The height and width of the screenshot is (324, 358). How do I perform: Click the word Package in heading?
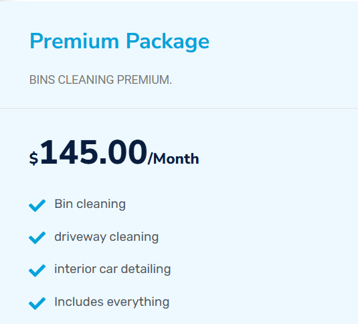coord(167,42)
